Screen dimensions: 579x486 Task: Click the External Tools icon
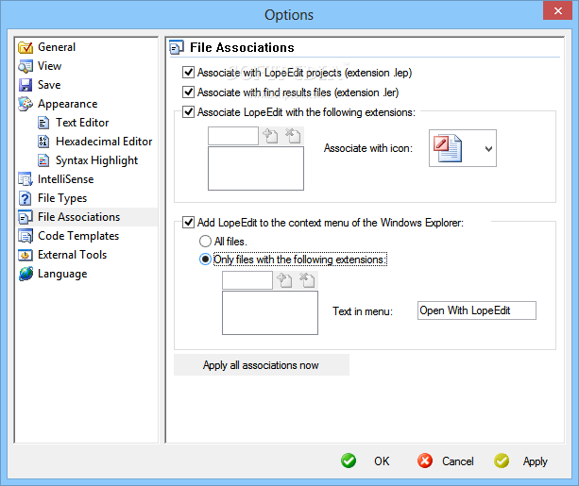[26, 255]
